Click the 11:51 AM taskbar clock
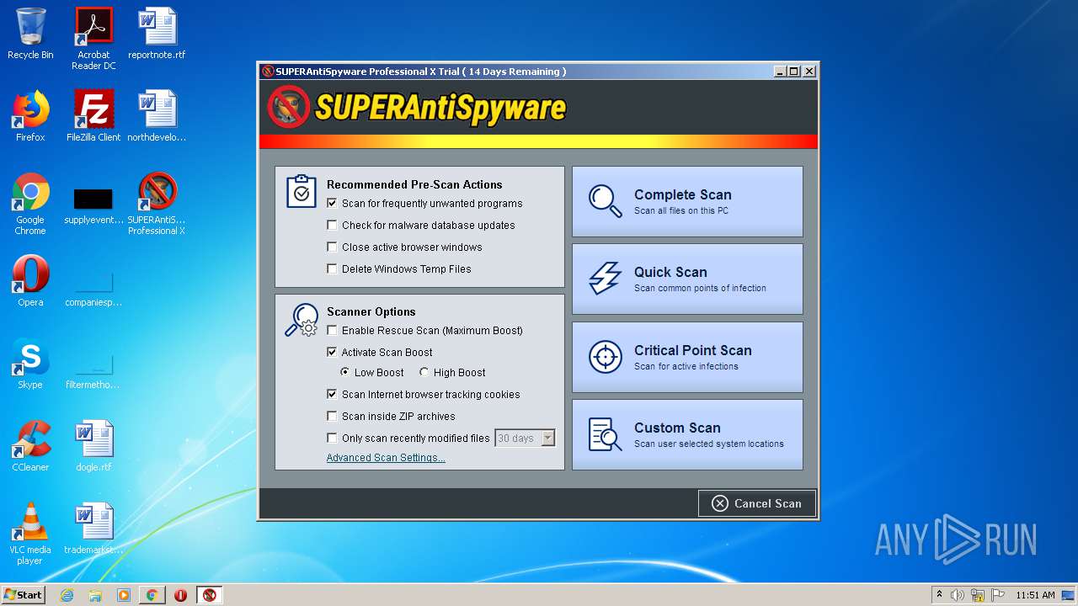 pos(1035,595)
